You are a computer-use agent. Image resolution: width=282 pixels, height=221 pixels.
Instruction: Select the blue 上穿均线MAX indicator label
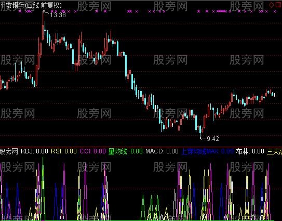coord(208,151)
